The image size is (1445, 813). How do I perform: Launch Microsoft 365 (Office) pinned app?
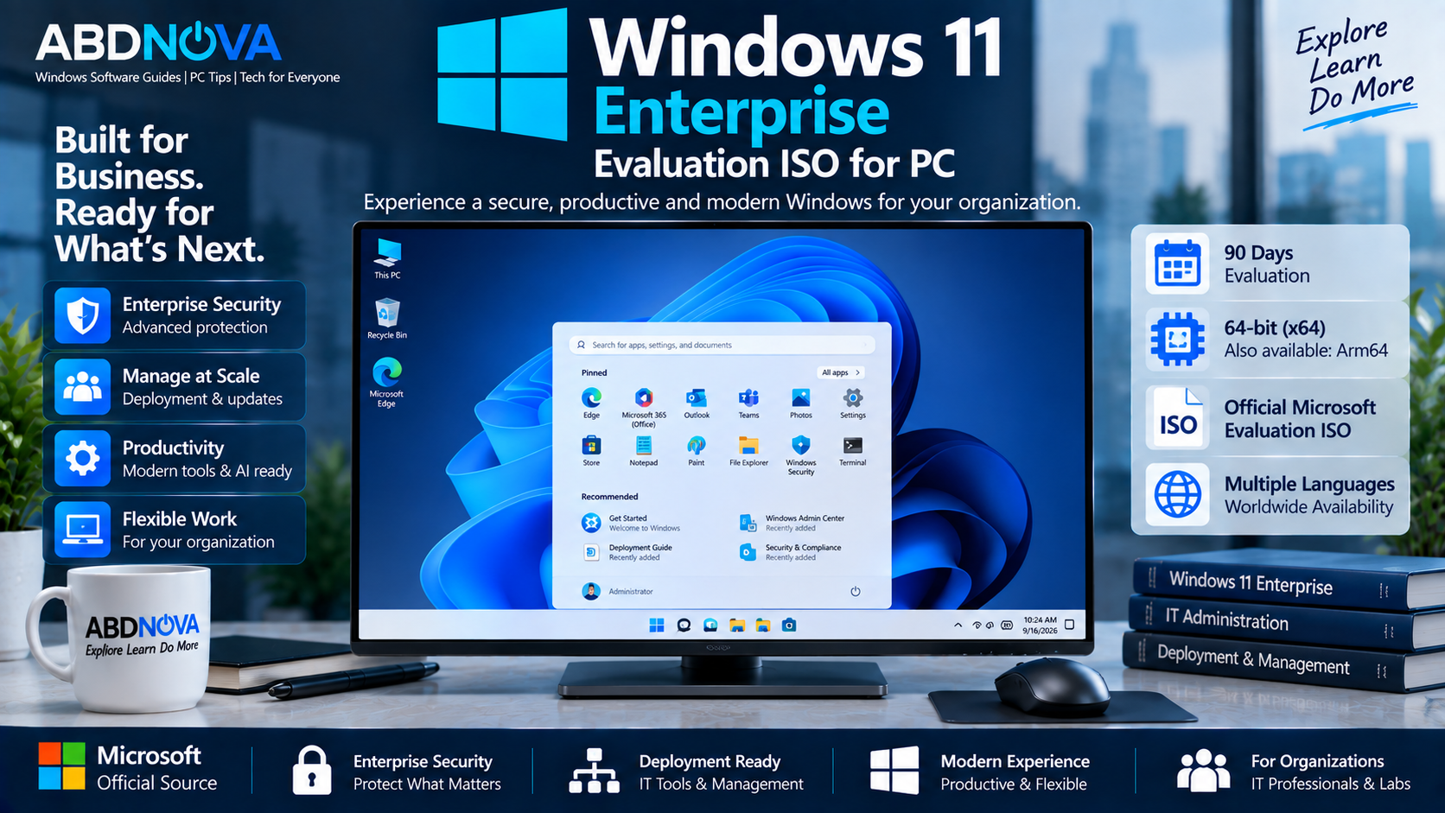tap(644, 407)
